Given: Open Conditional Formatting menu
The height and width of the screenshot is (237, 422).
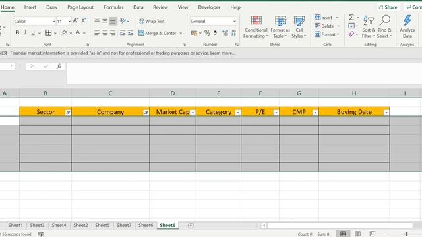Looking at the screenshot, I should pos(256,27).
